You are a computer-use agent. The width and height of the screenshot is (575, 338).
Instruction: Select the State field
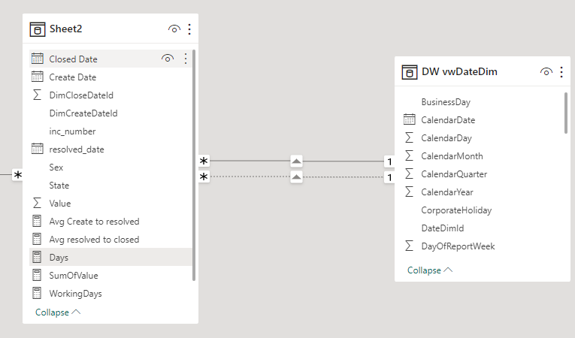59,185
